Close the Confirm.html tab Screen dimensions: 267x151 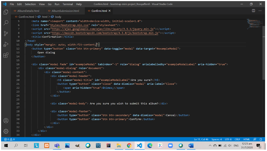pos(109,11)
